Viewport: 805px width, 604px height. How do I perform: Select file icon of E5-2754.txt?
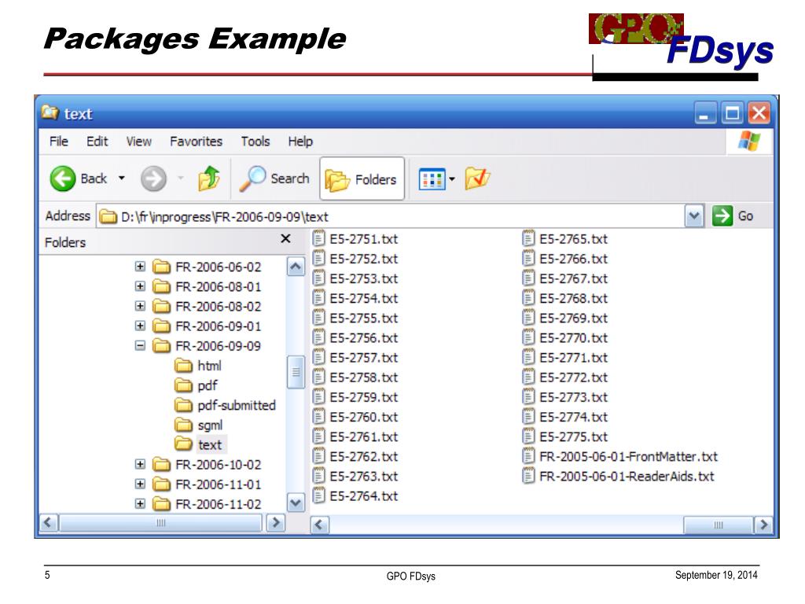pyautogui.click(x=319, y=298)
